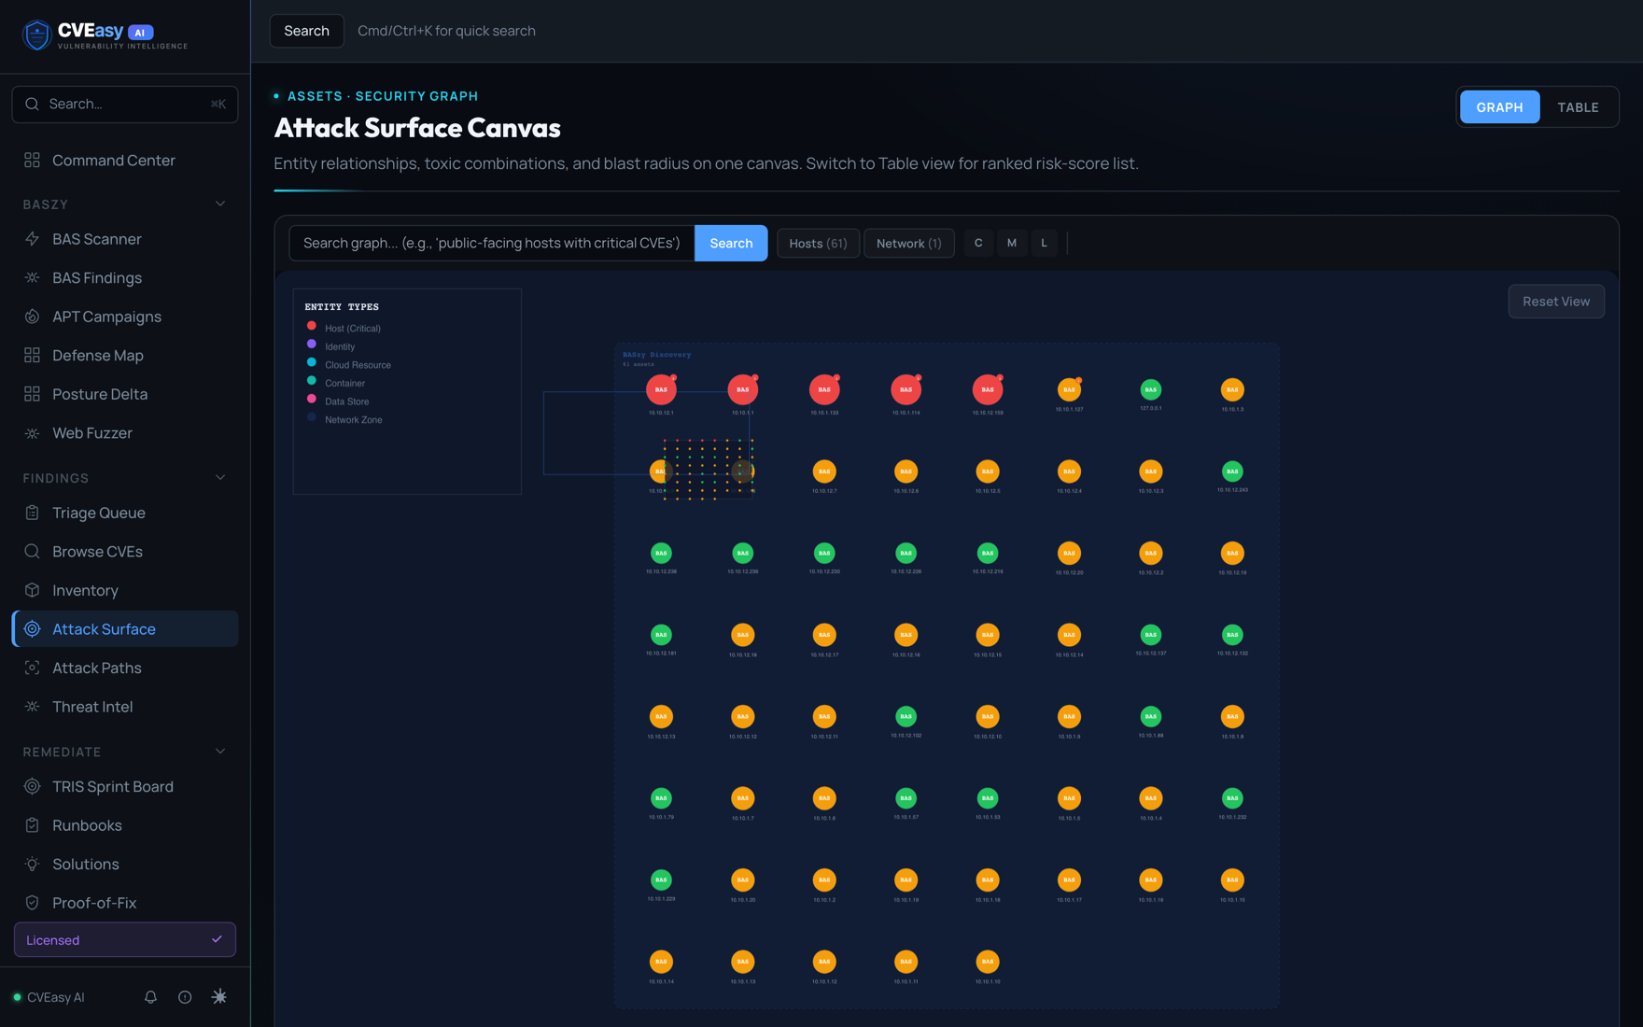Viewport: 1643px width, 1027px height.
Task: Select host node 10.10.12.159
Action: 988,389
